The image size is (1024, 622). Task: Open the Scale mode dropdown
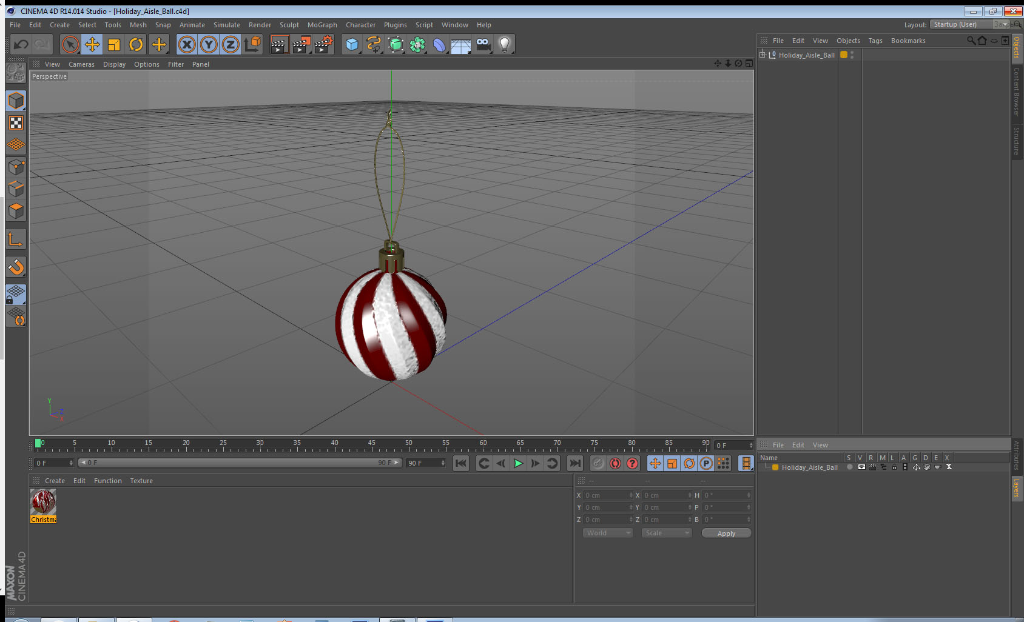[x=667, y=533]
